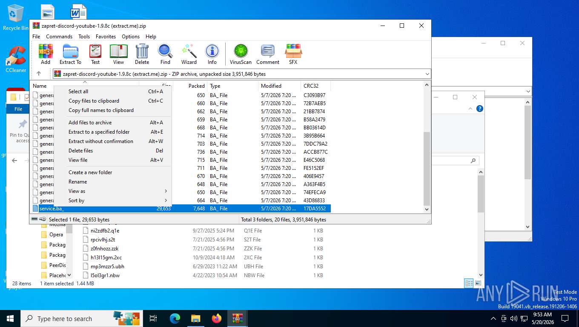The image size is (579, 327).
Task: Click the Info toolbar icon
Action: click(212, 54)
